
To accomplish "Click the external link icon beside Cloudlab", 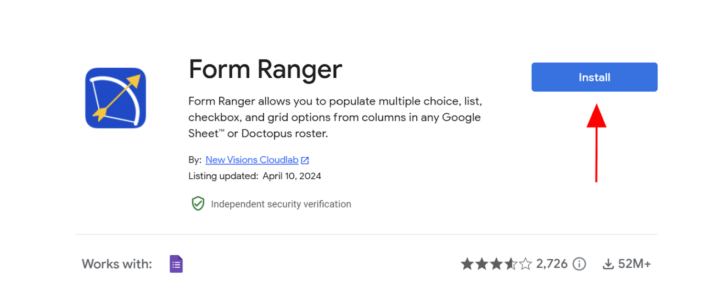I will tap(305, 160).
